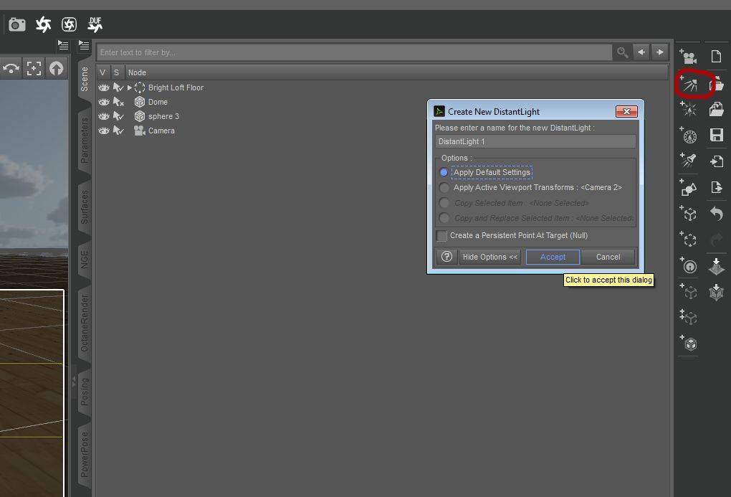Image resolution: width=731 pixels, height=497 pixels.
Task: Click the left arrow beside the filter field
Action: pos(641,52)
